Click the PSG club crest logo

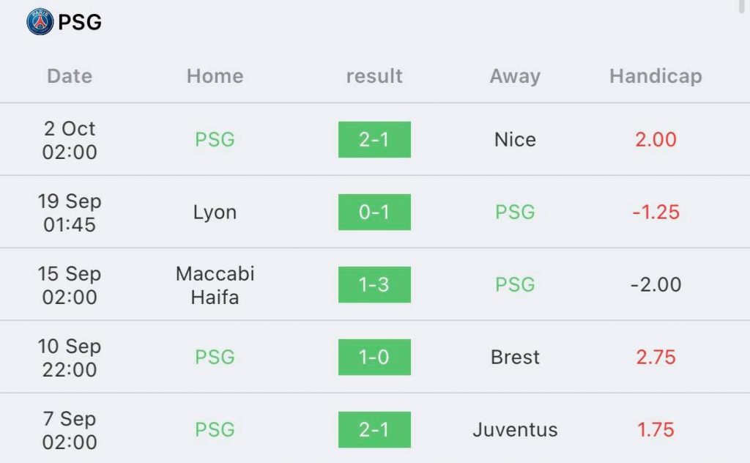pos(40,21)
